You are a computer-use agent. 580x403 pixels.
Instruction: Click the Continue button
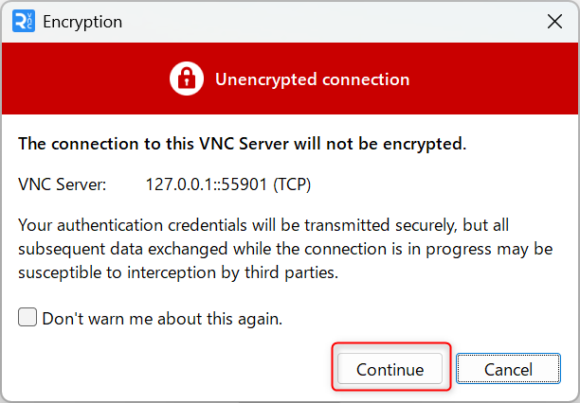coord(390,369)
